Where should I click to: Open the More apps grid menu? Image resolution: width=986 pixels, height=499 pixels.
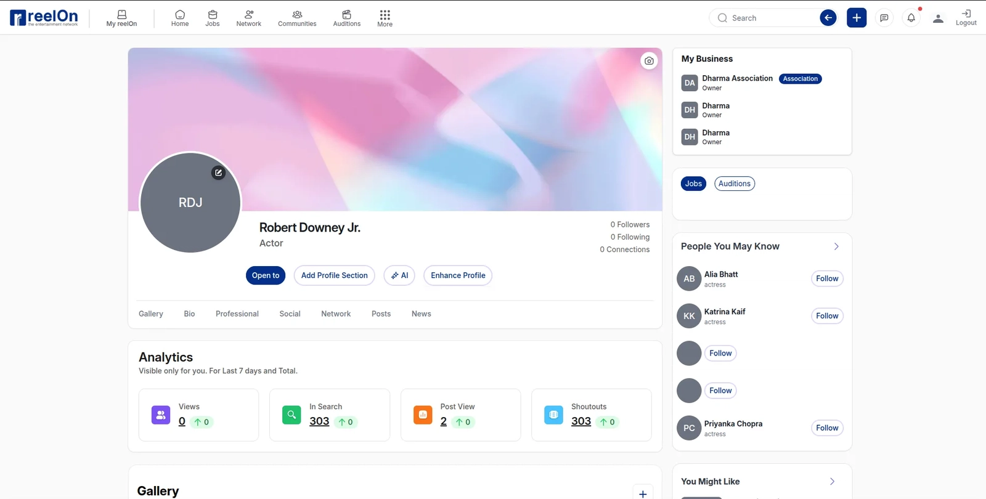point(385,18)
